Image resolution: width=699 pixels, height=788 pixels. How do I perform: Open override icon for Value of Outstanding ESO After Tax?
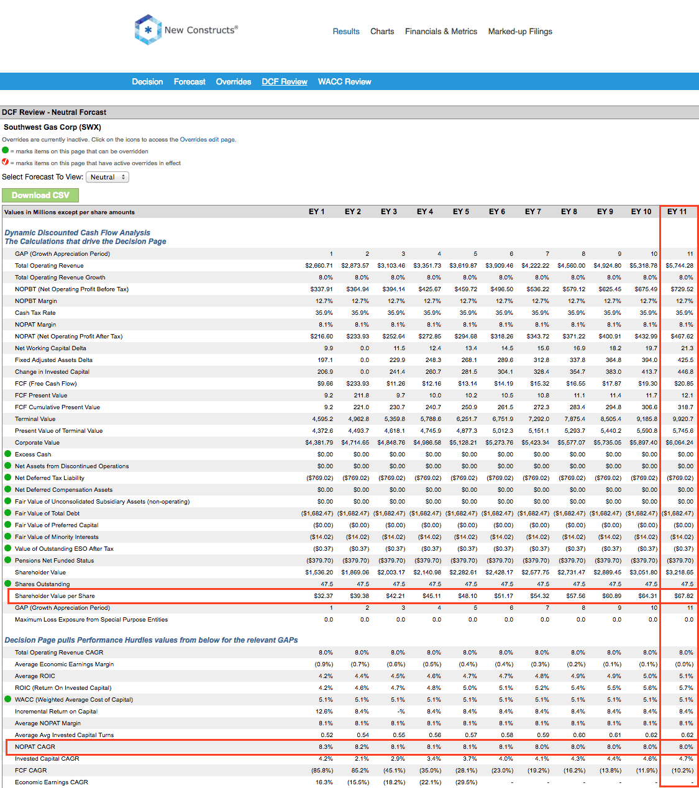[8, 548]
